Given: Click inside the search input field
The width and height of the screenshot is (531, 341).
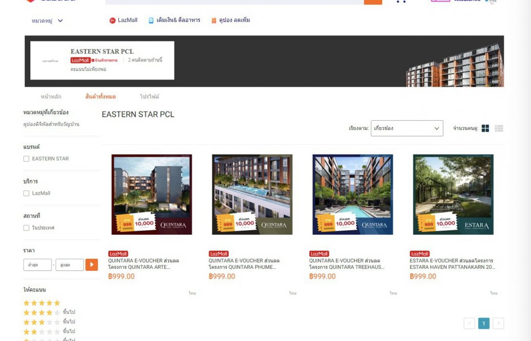Looking at the screenshot, I should click(234, 1).
